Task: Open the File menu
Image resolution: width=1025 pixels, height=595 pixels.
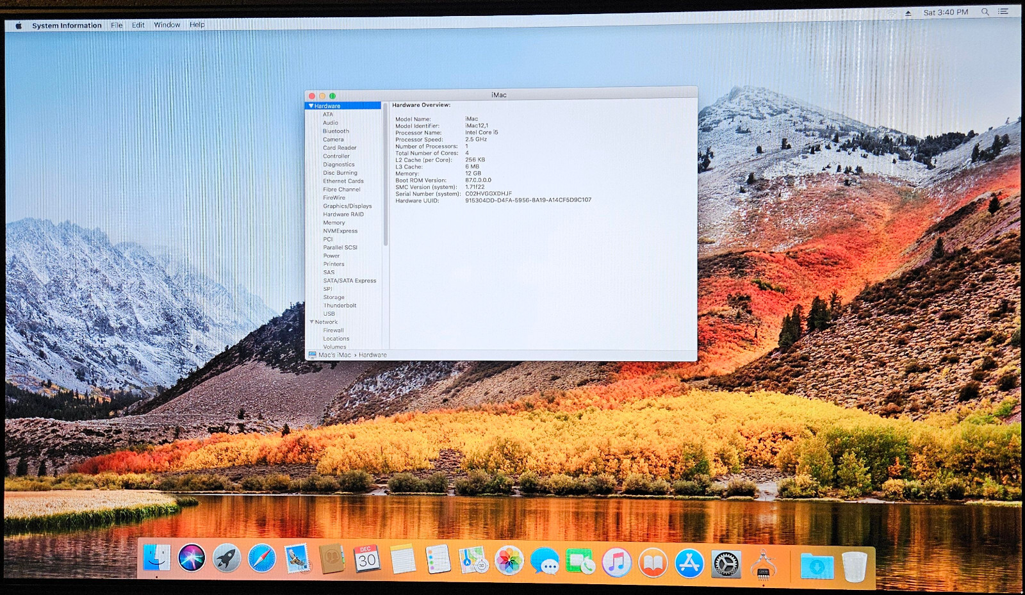Action: 117,25
